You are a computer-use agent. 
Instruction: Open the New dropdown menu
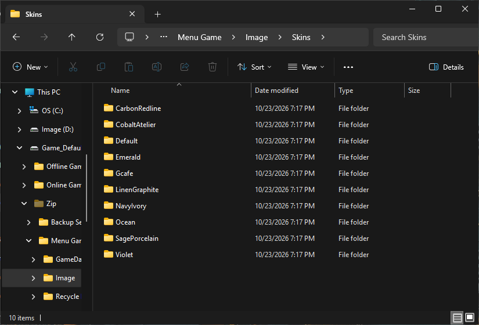click(30, 67)
